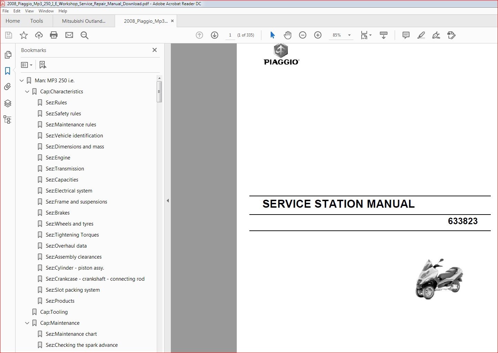Jump to Sez:Engine bookmark

pos(58,158)
